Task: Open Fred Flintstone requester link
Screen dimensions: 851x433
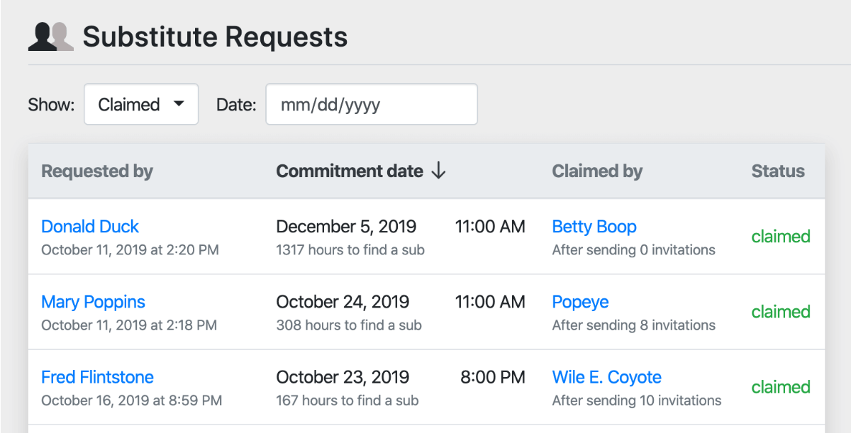Action: (97, 377)
